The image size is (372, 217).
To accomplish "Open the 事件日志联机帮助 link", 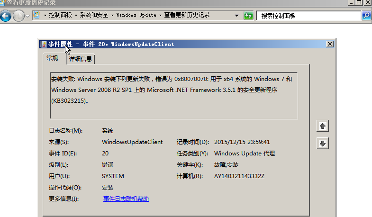I will (x=126, y=199).
